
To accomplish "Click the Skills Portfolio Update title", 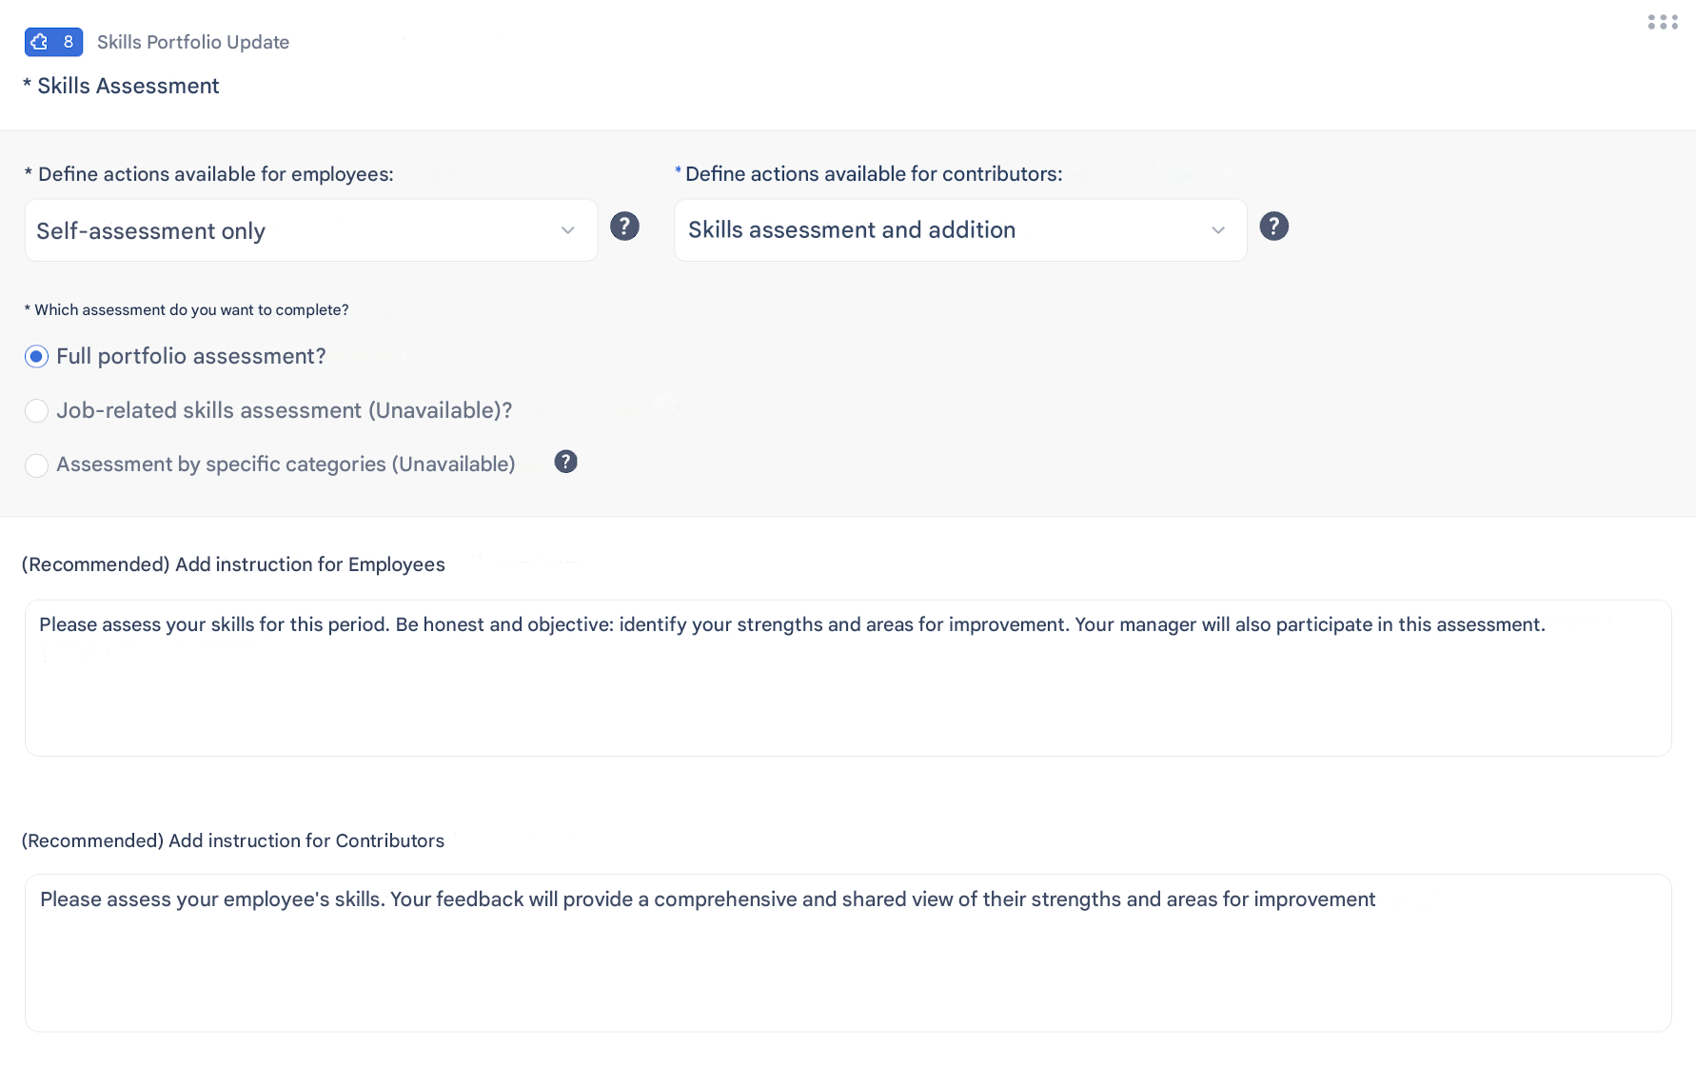I will 193,42.
